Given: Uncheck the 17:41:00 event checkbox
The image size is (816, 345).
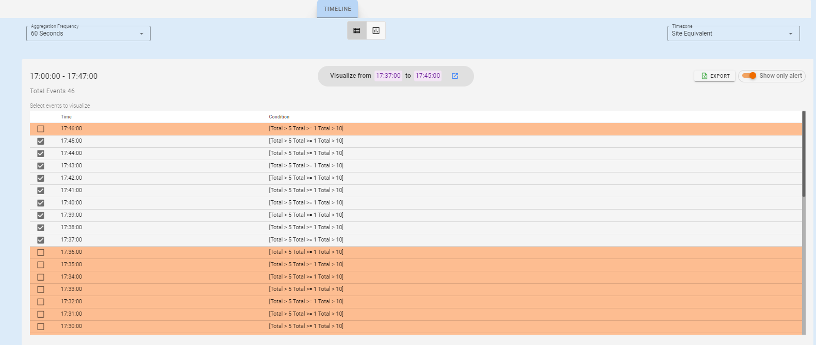Looking at the screenshot, I should pyautogui.click(x=41, y=191).
